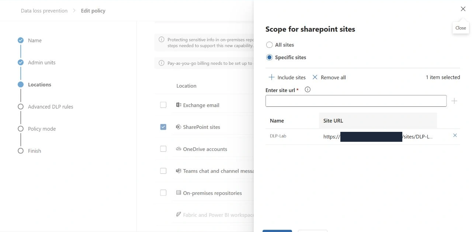Click the plus button beside site url field
The image size is (472, 232).
(454, 101)
